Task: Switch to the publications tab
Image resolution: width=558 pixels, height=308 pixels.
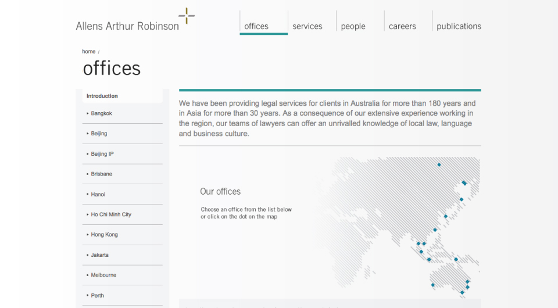Action: coord(459,26)
